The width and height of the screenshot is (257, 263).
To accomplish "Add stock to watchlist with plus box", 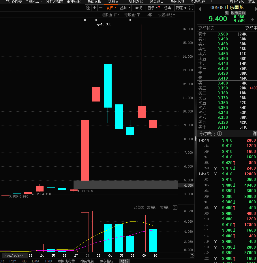I will tap(252, 19).
